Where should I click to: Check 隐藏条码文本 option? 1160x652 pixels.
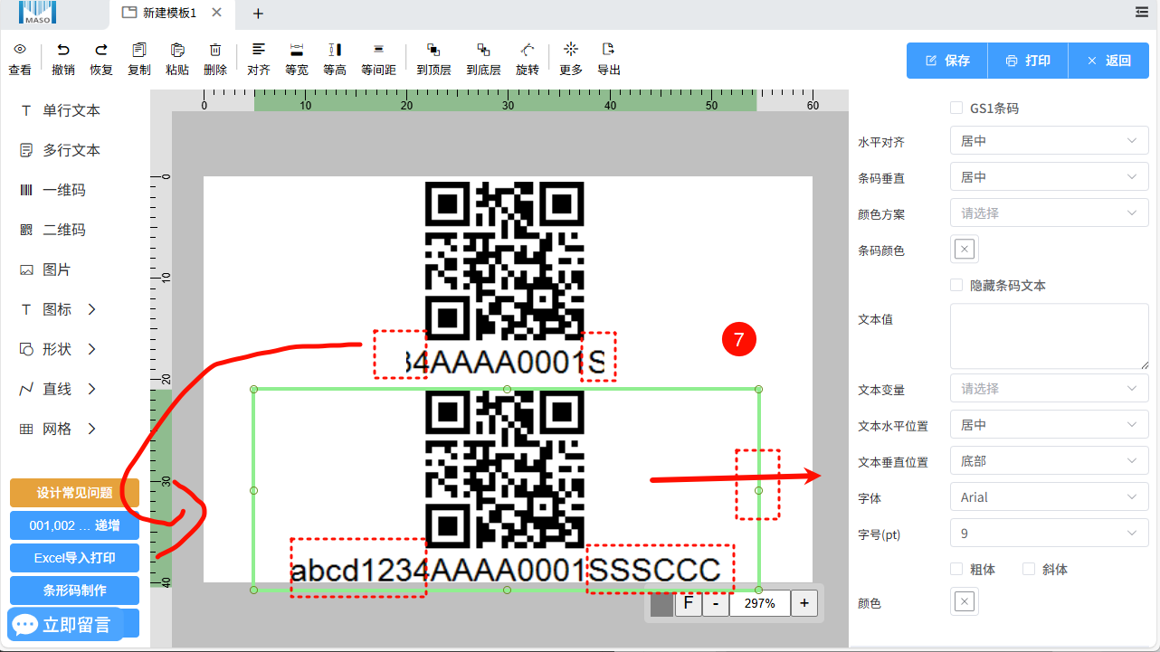click(956, 285)
